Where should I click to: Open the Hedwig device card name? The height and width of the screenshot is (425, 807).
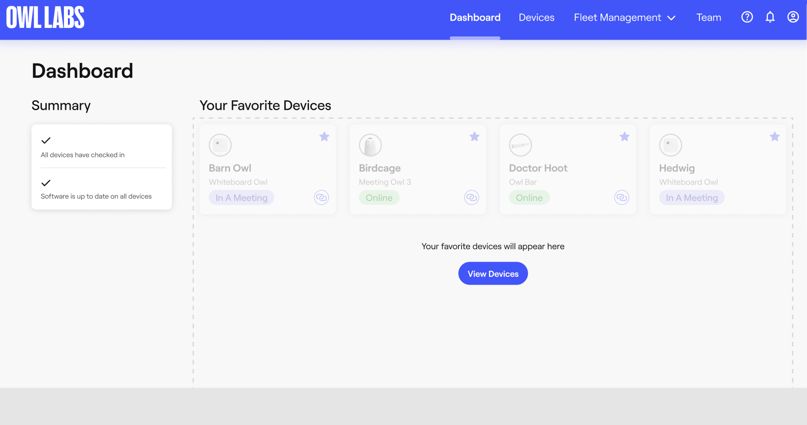(677, 168)
